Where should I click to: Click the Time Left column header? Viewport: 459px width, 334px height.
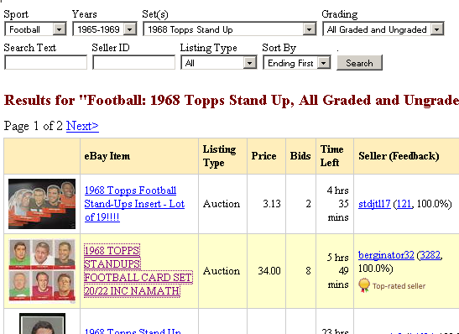pos(335,156)
